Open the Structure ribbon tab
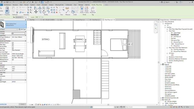The image size is (194, 109). coord(15,5)
